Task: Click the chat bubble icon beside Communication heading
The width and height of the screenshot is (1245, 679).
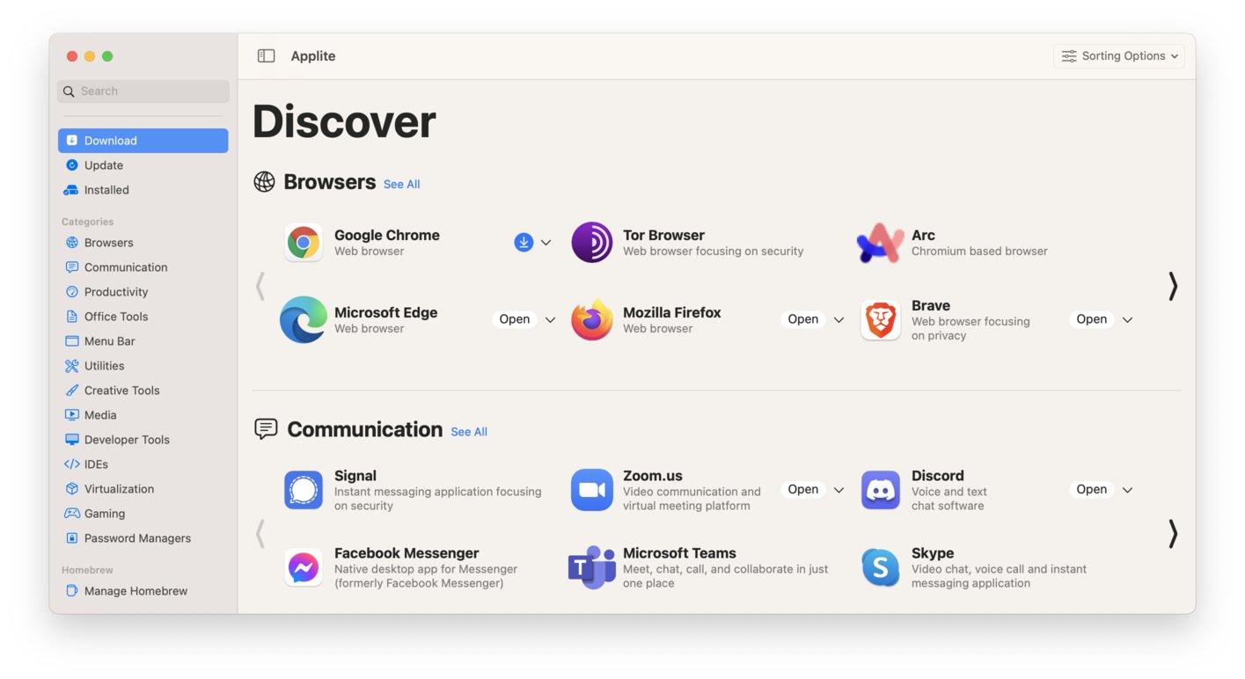Action: pyautogui.click(x=266, y=428)
